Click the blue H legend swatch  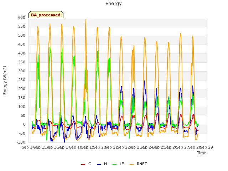point(99,165)
